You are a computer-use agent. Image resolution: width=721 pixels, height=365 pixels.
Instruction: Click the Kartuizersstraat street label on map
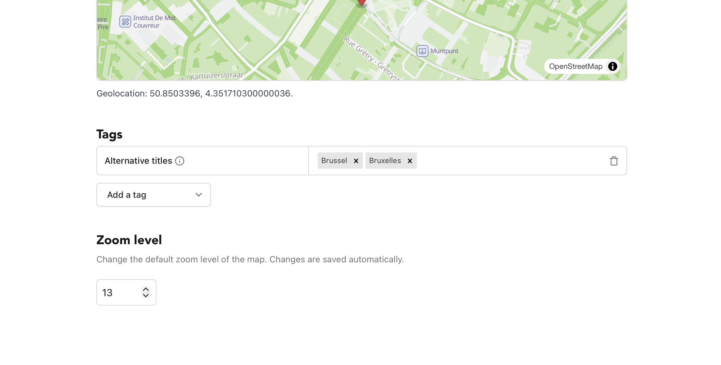pyautogui.click(x=216, y=76)
